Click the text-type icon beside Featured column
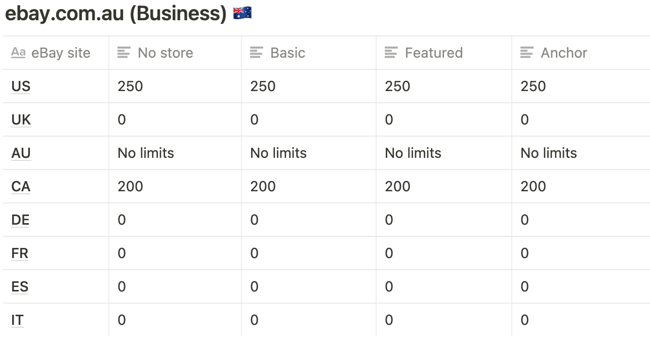Image resolution: width=650 pixels, height=337 pixels. pos(391,53)
